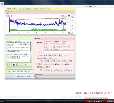Screen dimensions: 114x103
Task: Uncheck the 晴 weather checkbox
Action: pyautogui.click(x=45, y=55)
